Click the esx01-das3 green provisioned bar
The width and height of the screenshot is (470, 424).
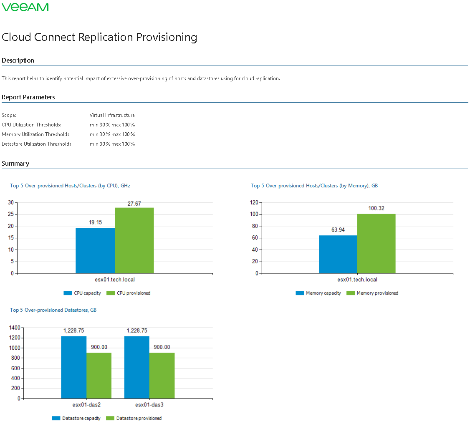coord(162,376)
